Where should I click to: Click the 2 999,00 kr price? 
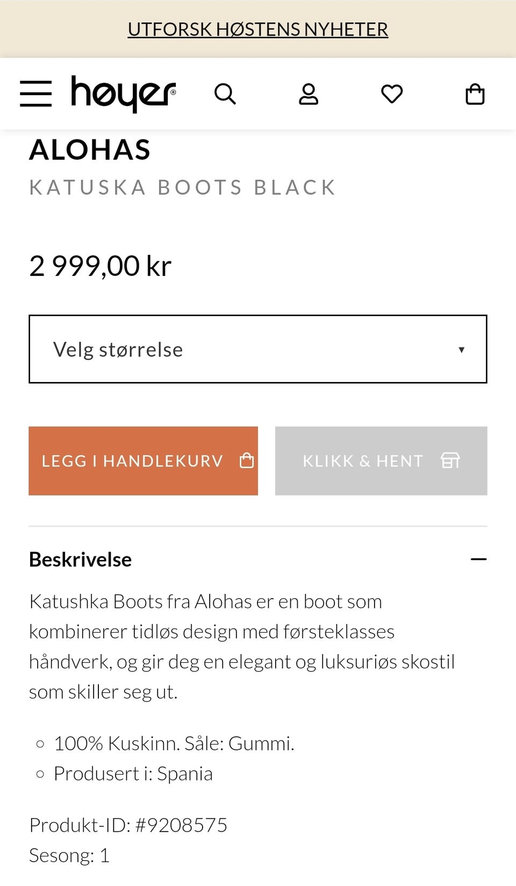pyautogui.click(x=100, y=265)
